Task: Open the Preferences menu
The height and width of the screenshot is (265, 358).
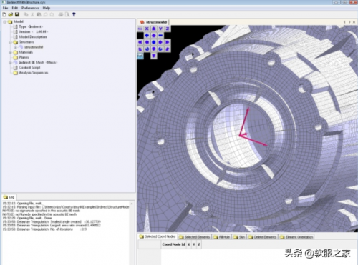Action: point(30,8)
